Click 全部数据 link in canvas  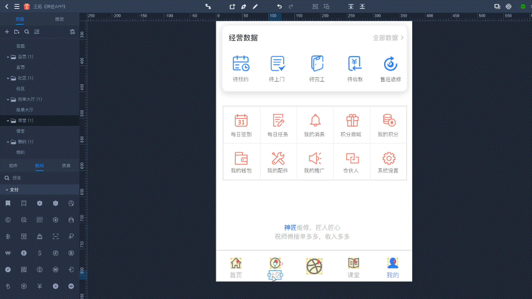(x=388, y=37)
